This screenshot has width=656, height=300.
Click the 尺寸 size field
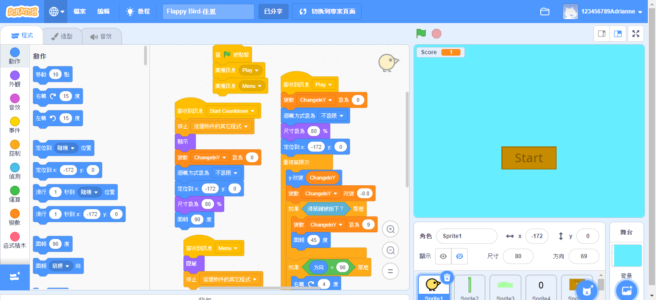[x=518, y=256]
